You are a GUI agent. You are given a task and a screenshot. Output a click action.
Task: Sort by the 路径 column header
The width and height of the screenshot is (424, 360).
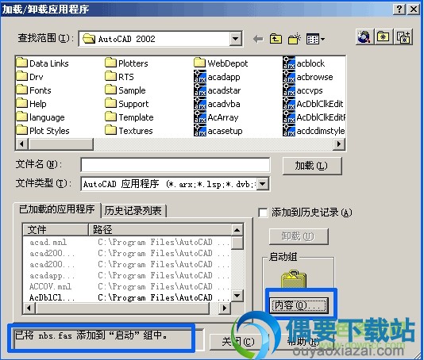pyautogui.click(x=160, y=229)
